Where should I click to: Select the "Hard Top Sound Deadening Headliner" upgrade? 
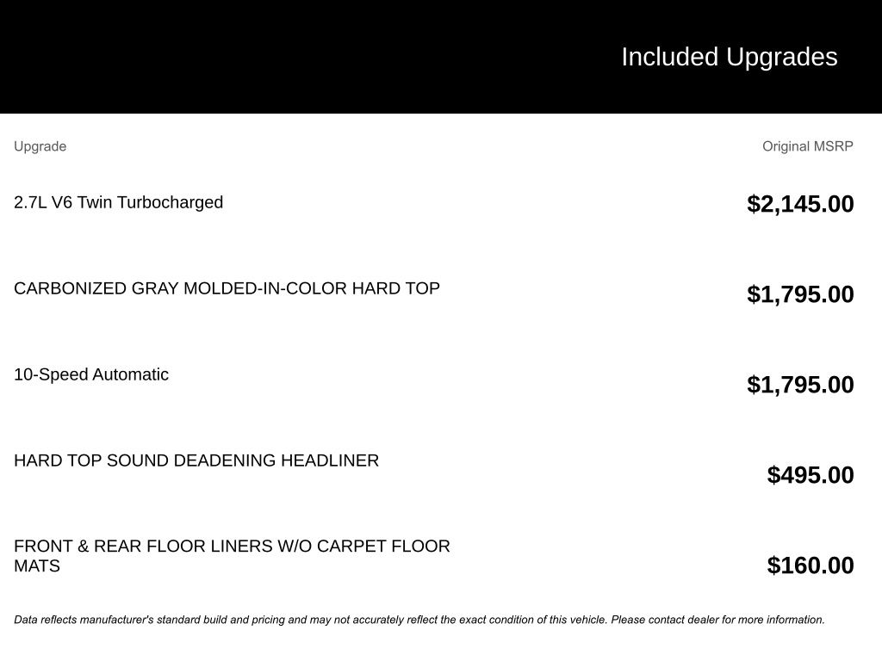click(196, 460)
